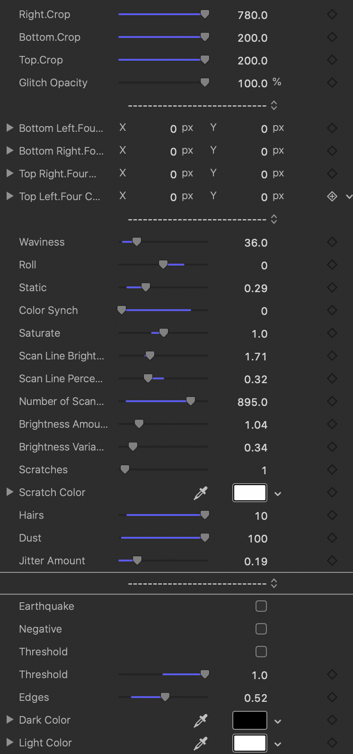Image resolution: width=353 pixels, height=754 pixels.
Task: Add keyframe for Glitch Opacity
Action: [332, 83]
